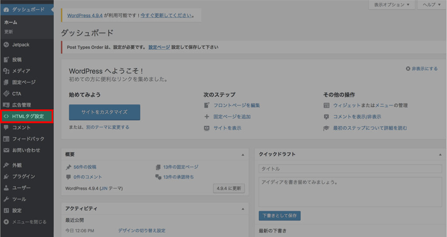
Task: Click the 下書きとして保存 button
Action: pyautogui.click(x=280, y=216)
